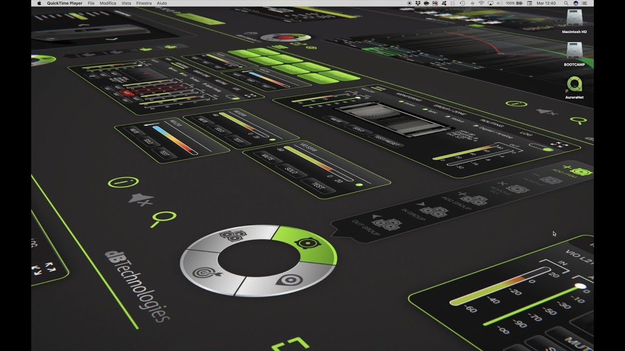Click the mute speaker icon above the ring
625x351 pixels.
(x=141, y=199)
